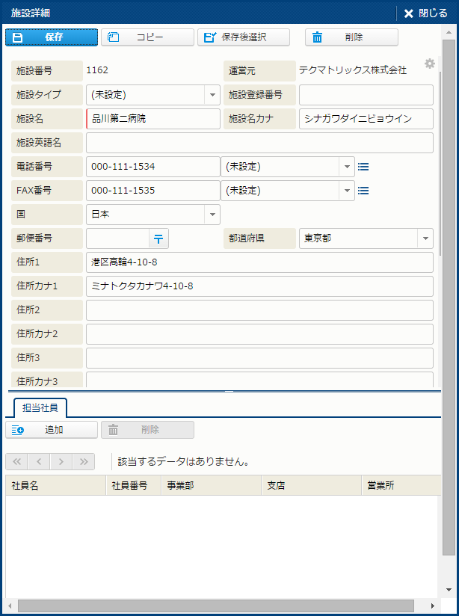Screen dimensions: 459x616
Task: Click the gear settings icon near 運営元
Action: (x=429, y=64)
